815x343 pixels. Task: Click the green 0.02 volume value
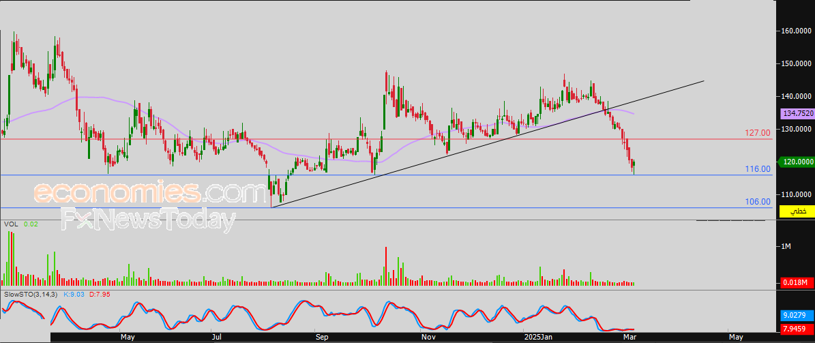(31, 224)
